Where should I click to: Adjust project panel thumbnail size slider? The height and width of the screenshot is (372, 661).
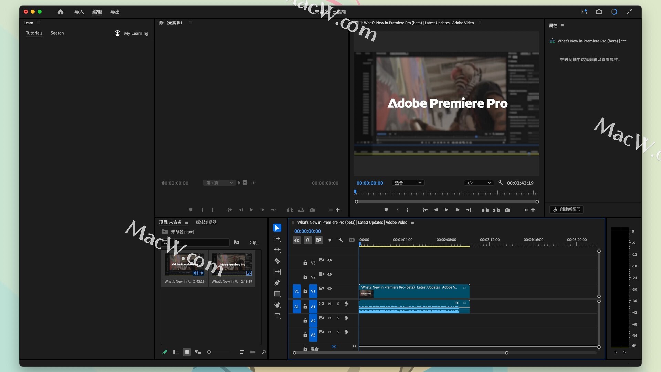[x=219, y=352]
